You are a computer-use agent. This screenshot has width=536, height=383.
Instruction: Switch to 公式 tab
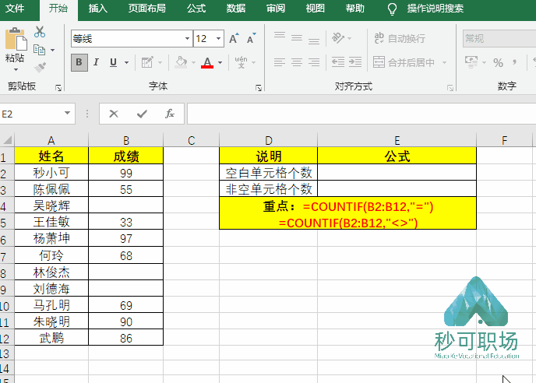(196, 9)
